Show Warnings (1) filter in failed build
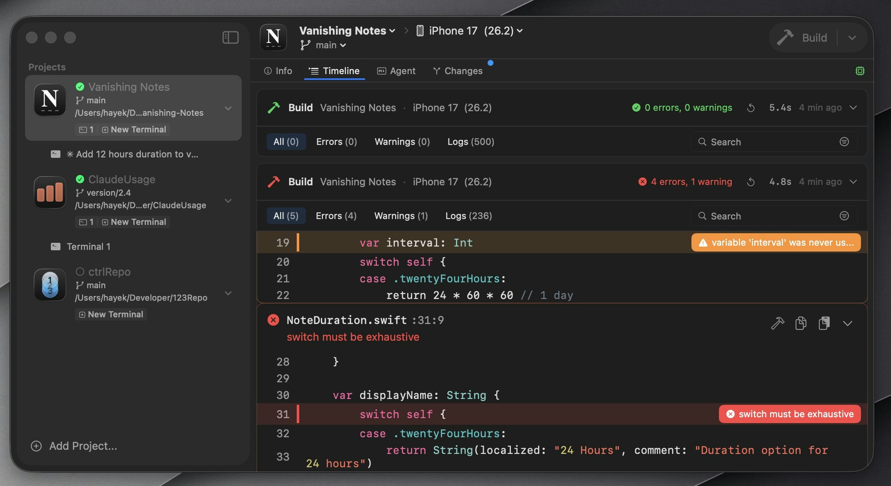The width and height of the screenshot is (891, 486). point(401,216)
